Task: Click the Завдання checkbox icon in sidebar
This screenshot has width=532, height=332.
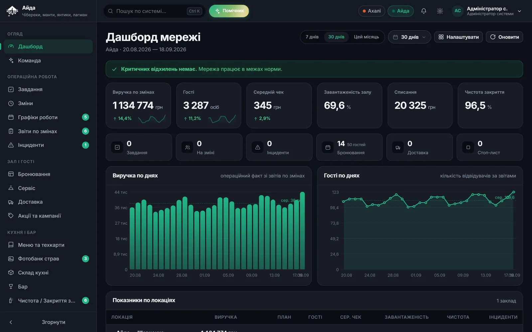Action: pyautogui.click(x=11, y=89)
